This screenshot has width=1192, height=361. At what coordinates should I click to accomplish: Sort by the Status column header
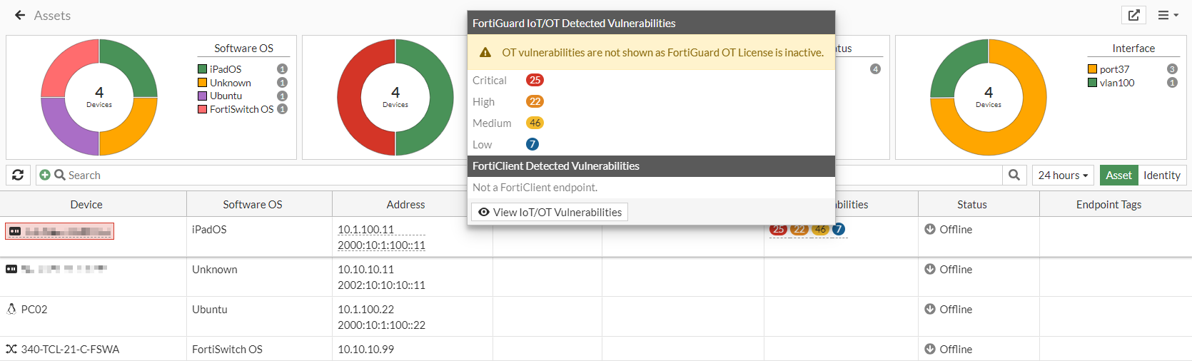point(971,204)
